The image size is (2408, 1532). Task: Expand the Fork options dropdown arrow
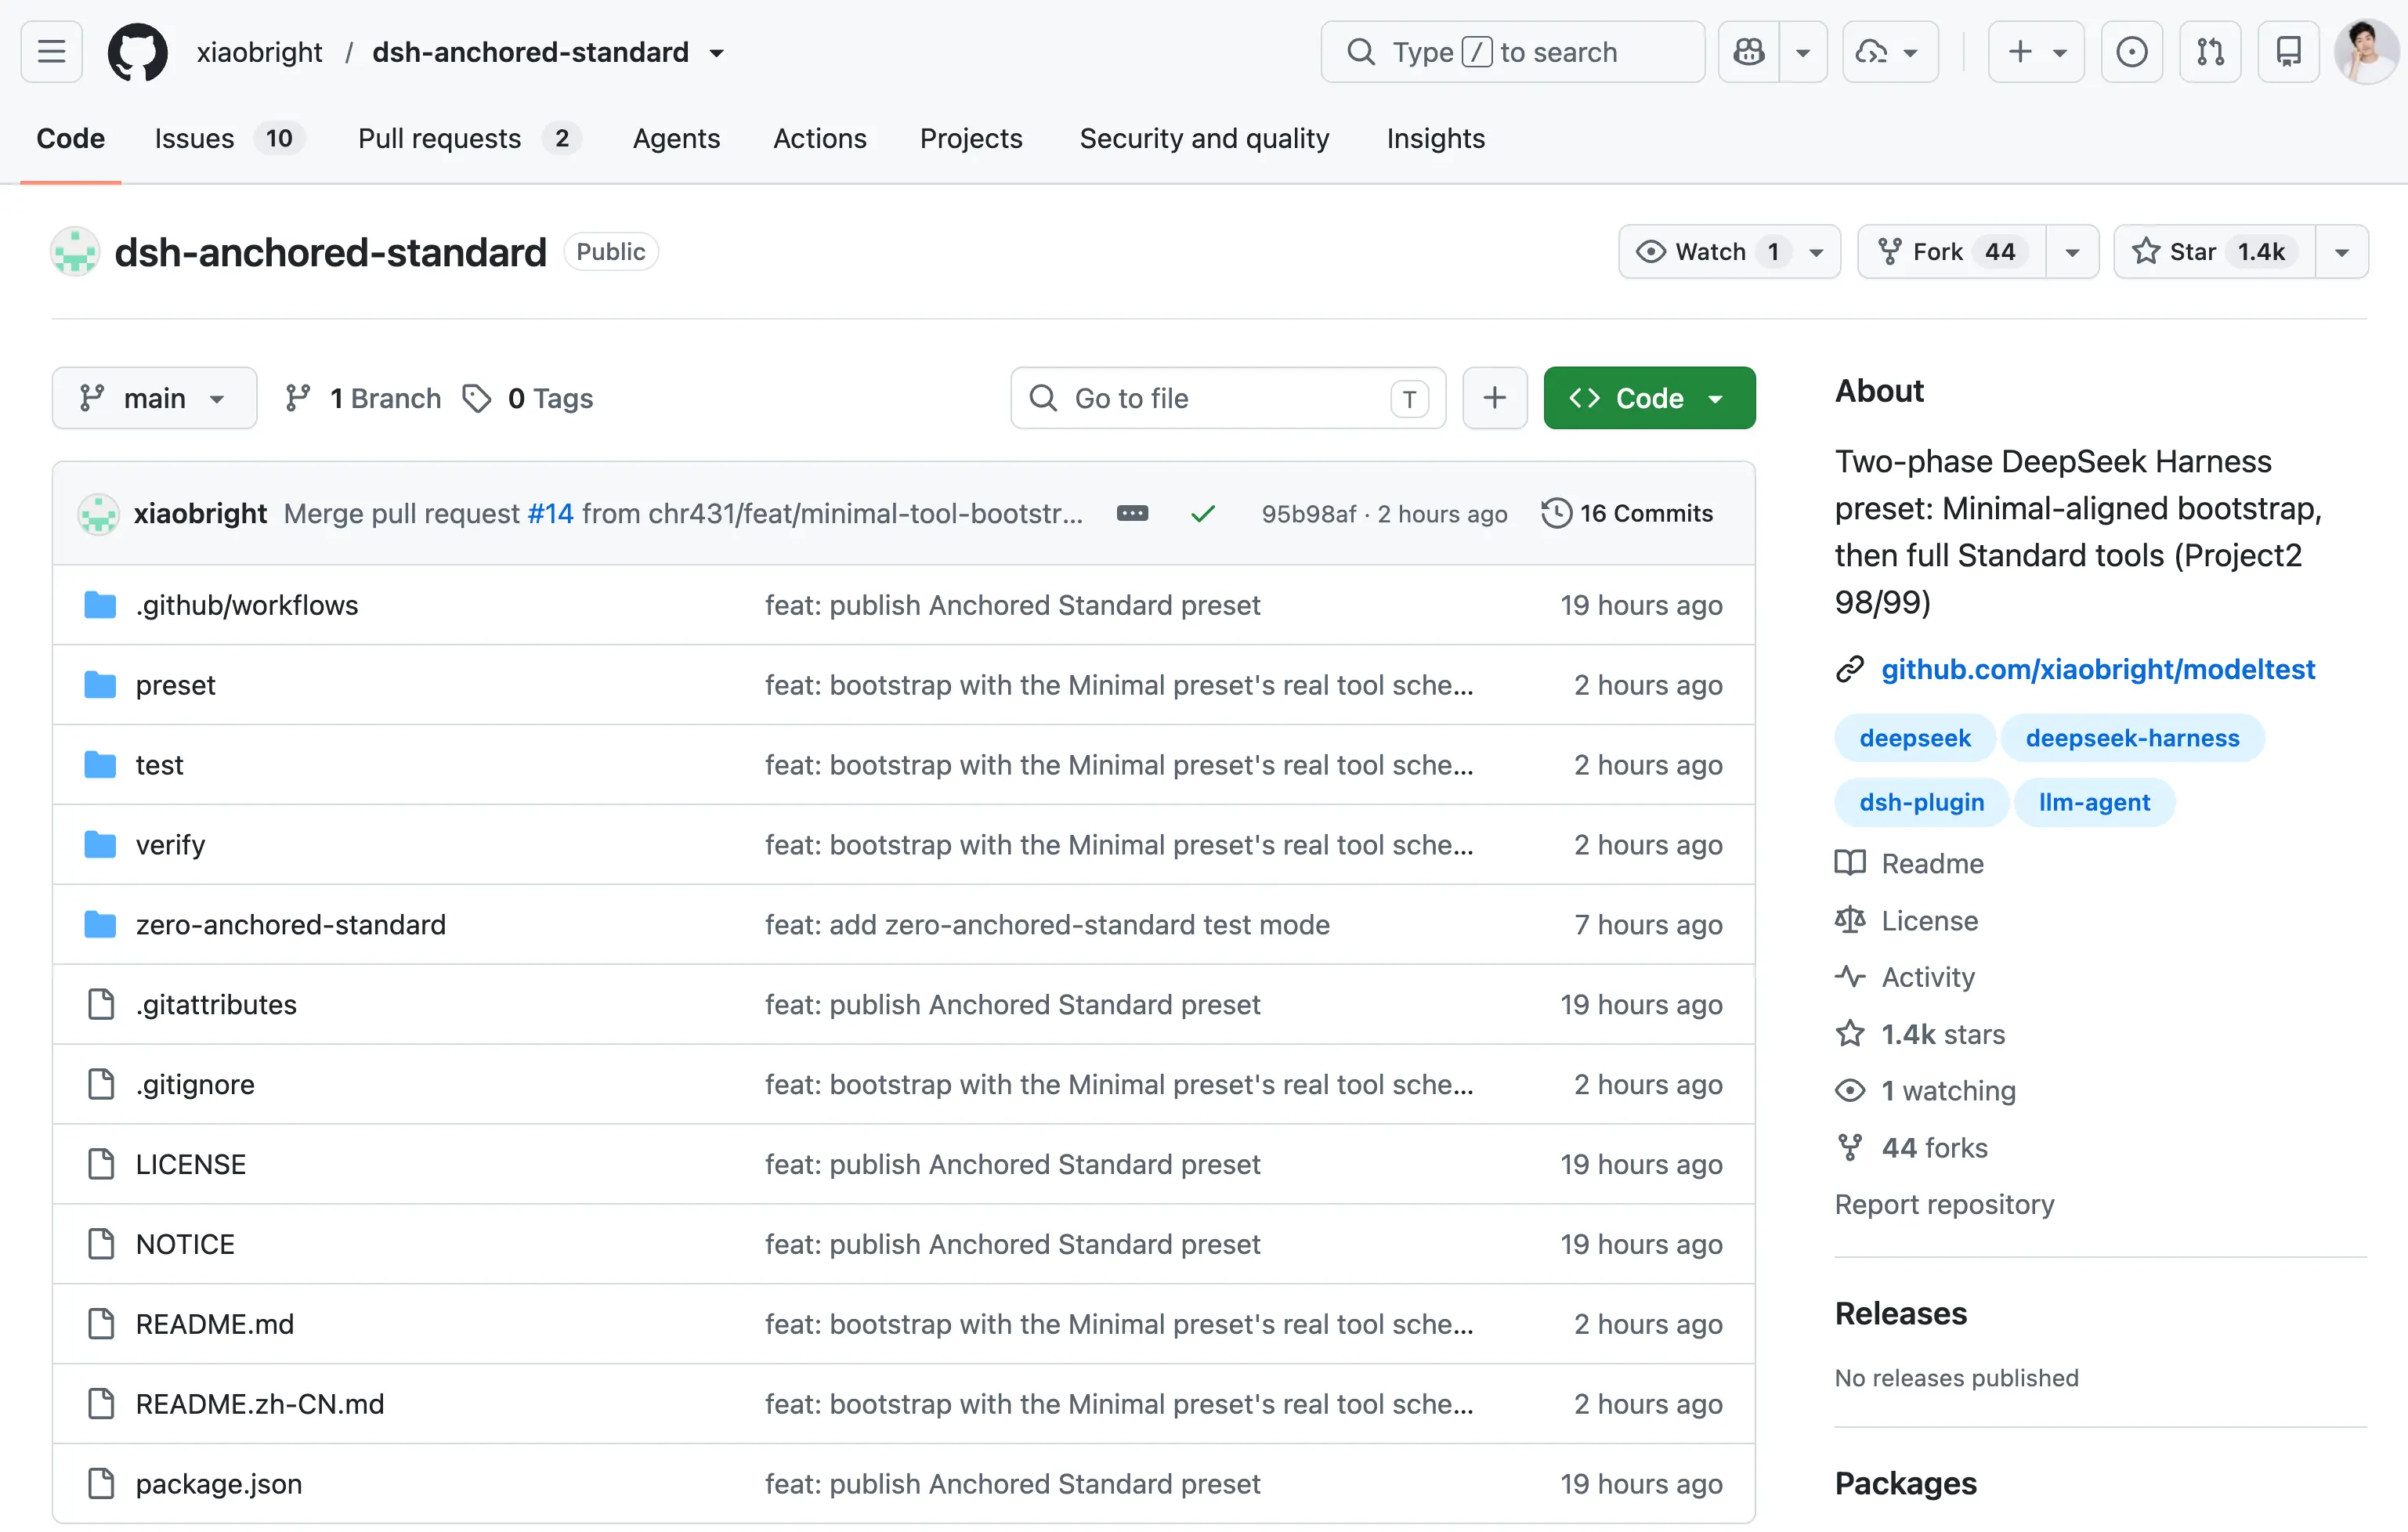tap(2072, 252)
